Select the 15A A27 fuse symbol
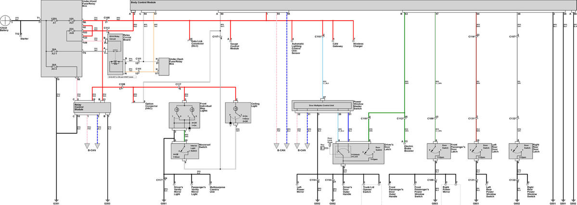 [x=72, y=21]
